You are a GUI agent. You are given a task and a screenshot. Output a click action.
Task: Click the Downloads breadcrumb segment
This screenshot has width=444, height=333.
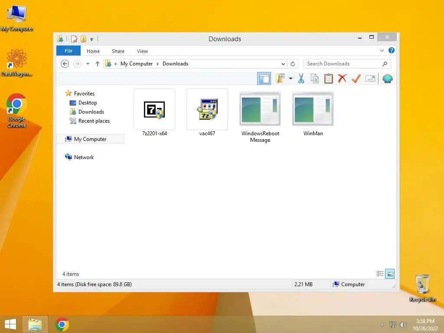click(x=175, y=64)
